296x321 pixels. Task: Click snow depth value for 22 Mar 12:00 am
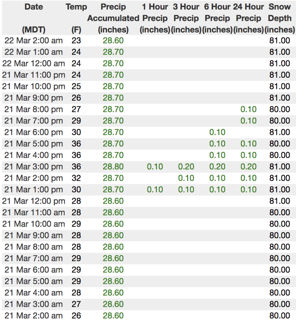pyautogui.click(x=280, y=64)
